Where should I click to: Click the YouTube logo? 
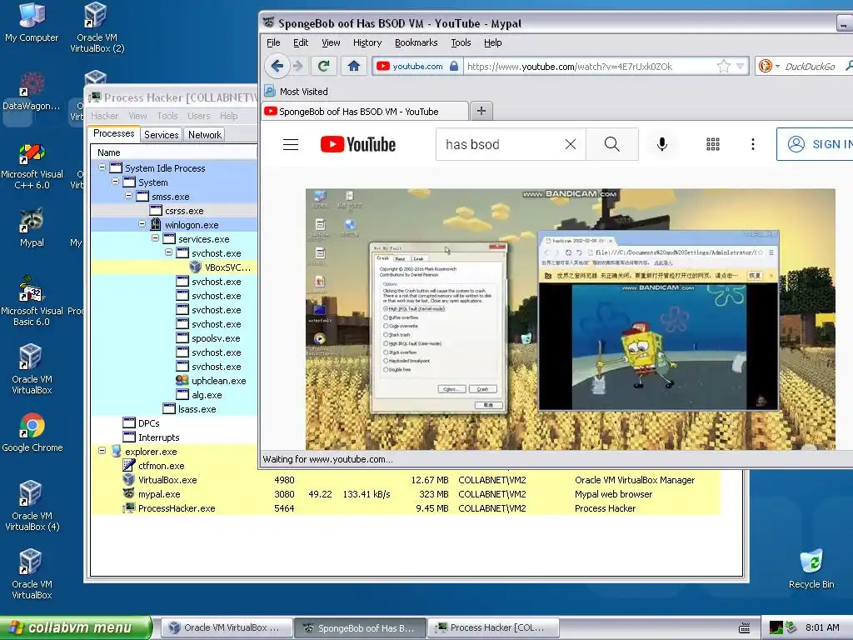tap(358, 144)
